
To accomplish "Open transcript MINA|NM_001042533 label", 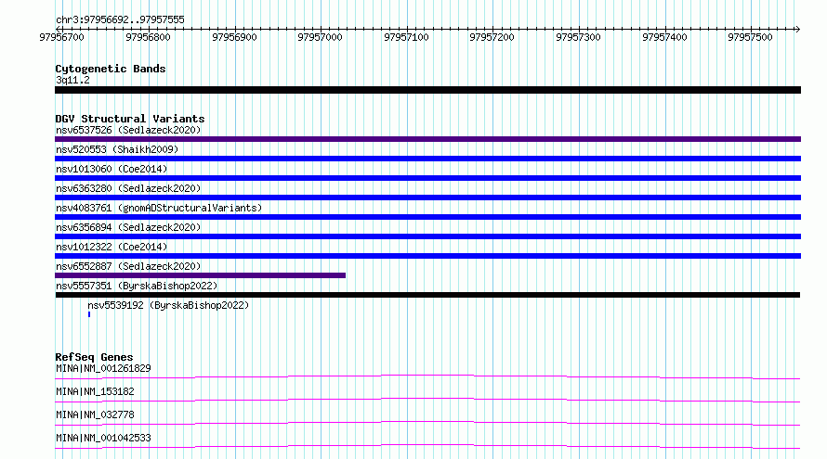I will [103, 438].
